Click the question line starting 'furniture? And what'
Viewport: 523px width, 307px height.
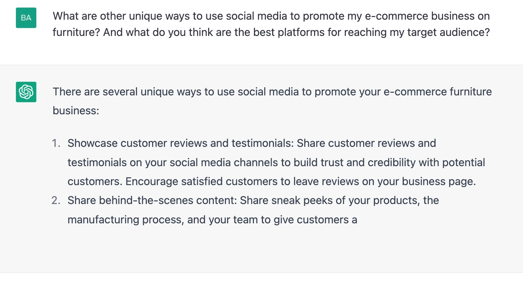pyautogui.click(x=271, y=32)
